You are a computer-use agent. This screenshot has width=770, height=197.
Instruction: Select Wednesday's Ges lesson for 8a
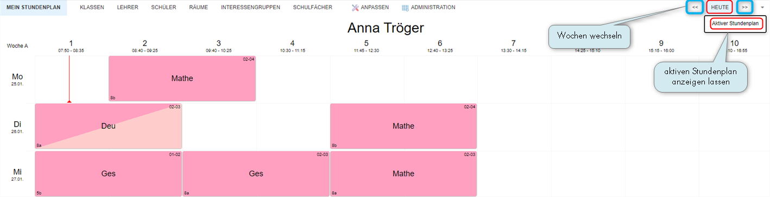click(256, 174)
